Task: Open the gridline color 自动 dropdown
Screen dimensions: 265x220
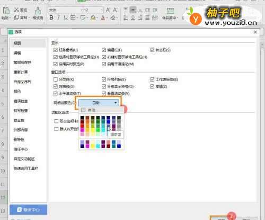Action: [98, 103]
